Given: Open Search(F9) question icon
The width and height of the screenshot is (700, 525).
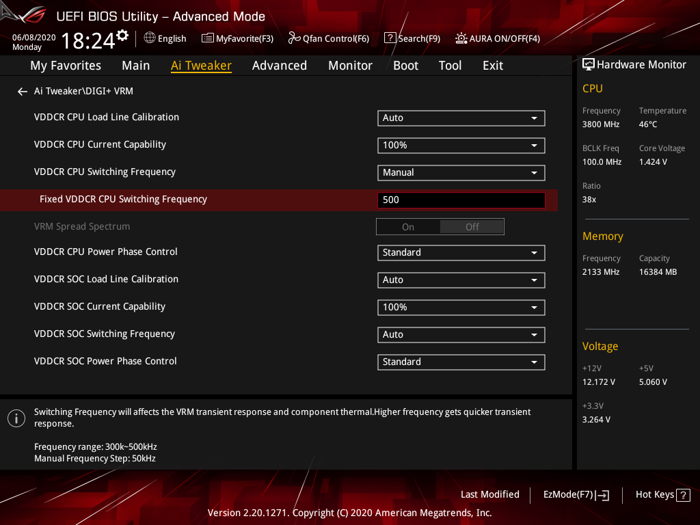Looking at the screenshot, I should (390, 38).
